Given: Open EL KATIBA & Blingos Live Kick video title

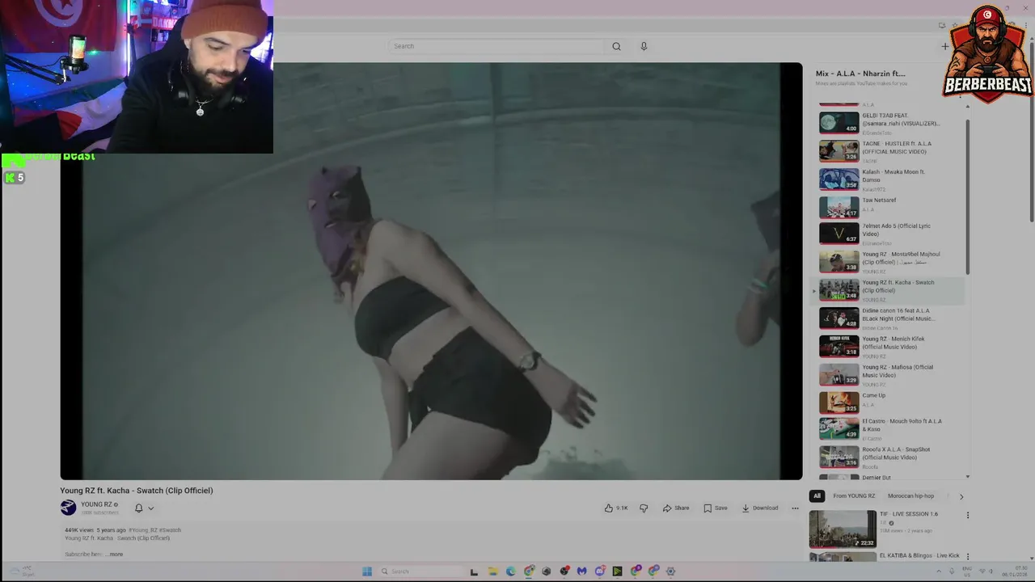Looking at the screenshot, I should [x=919, y=555].
